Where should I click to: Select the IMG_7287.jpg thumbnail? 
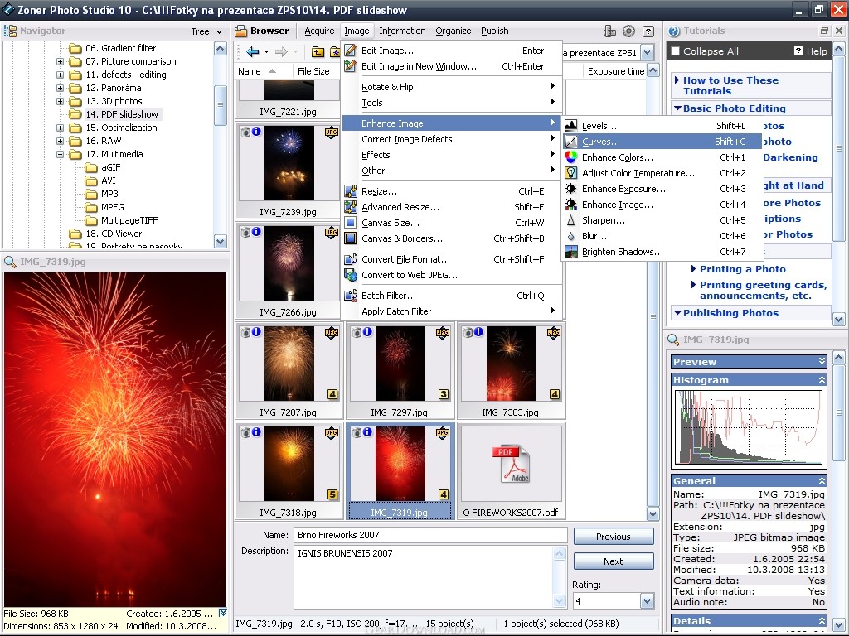[289, 370]
